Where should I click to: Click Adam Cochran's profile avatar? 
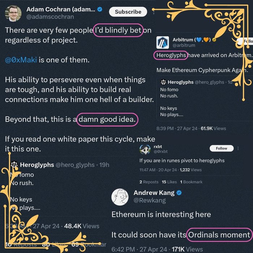pos(13,14)
